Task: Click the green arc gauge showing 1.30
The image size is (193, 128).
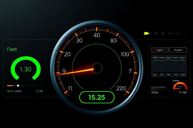Action: [x=26, y=68]
